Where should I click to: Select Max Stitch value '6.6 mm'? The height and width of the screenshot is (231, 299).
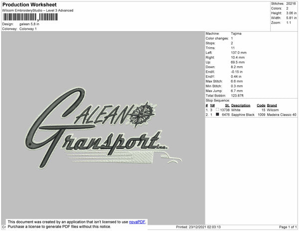(x=237, y=81)
